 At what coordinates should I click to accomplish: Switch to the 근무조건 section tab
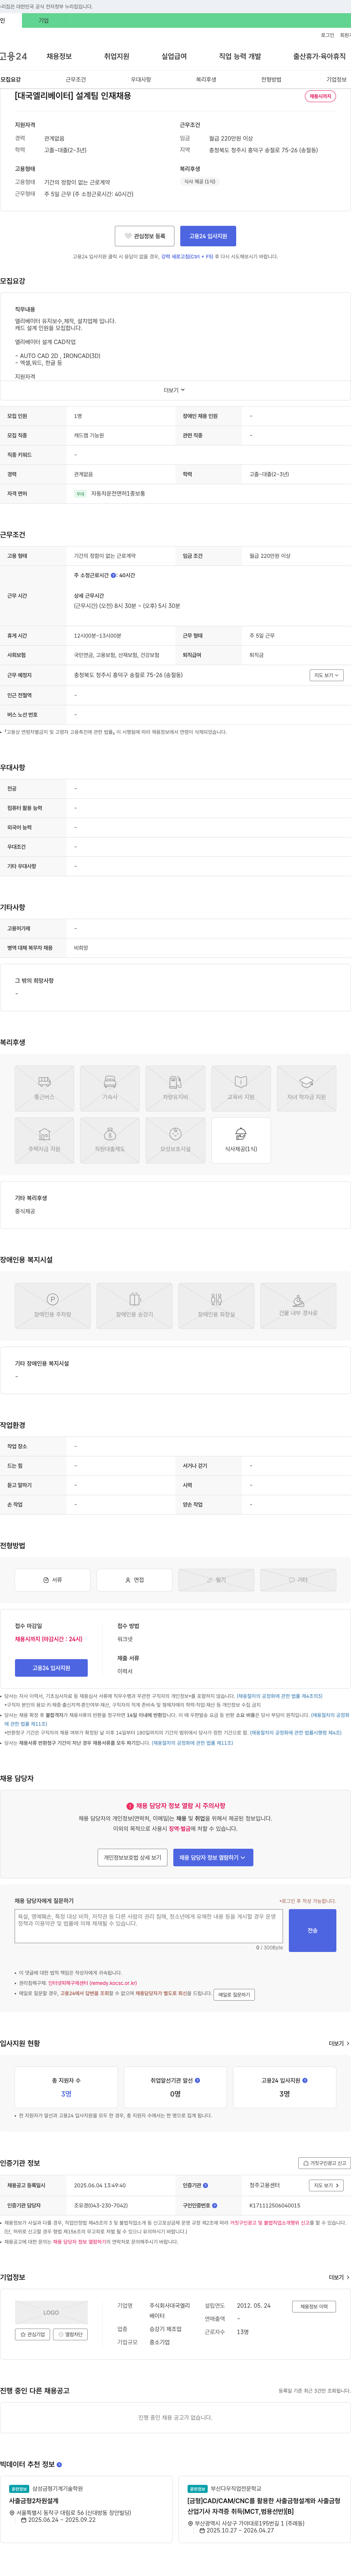(x=76, y=79)
